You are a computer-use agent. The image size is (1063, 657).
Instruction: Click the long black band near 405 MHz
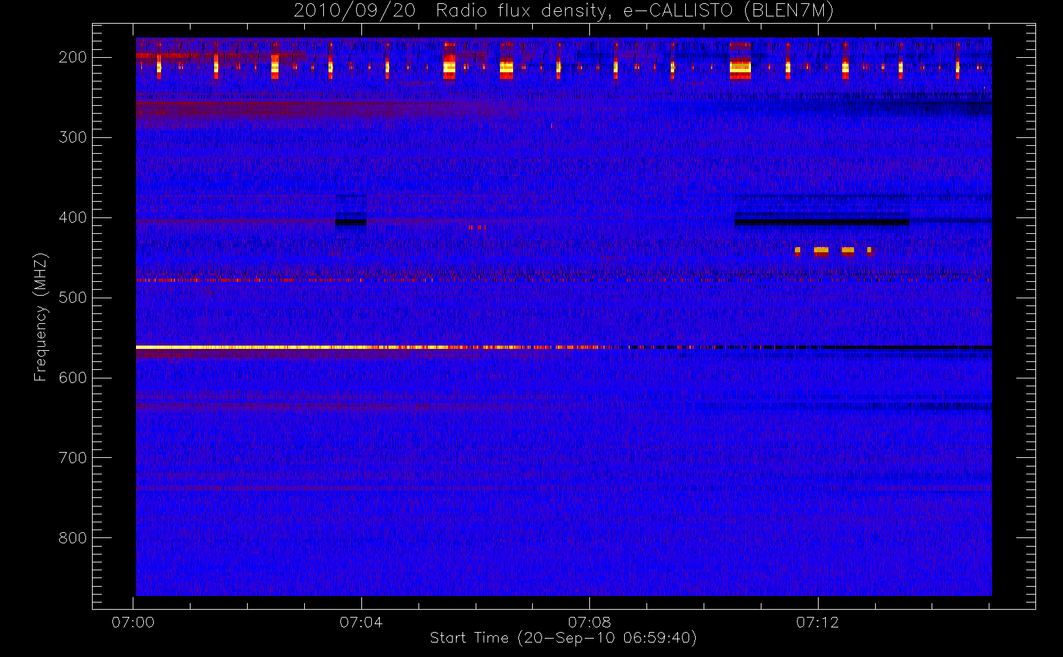(821, 222)
